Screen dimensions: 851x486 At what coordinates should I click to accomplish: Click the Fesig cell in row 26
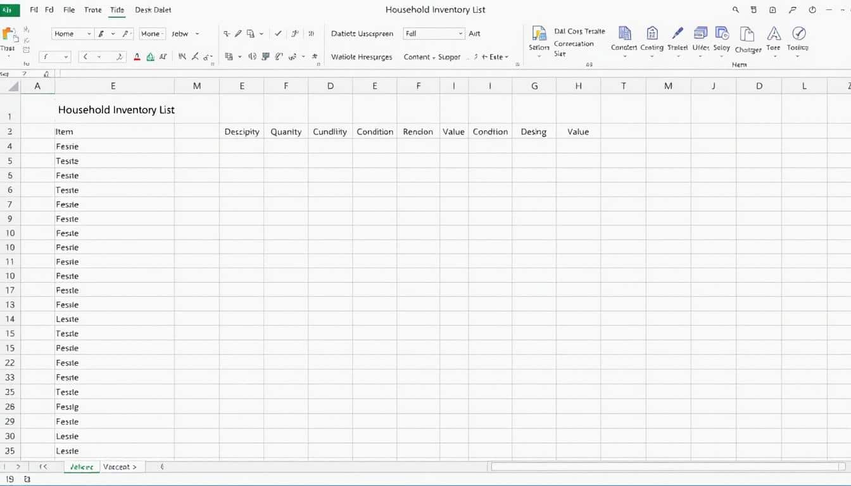115,407
